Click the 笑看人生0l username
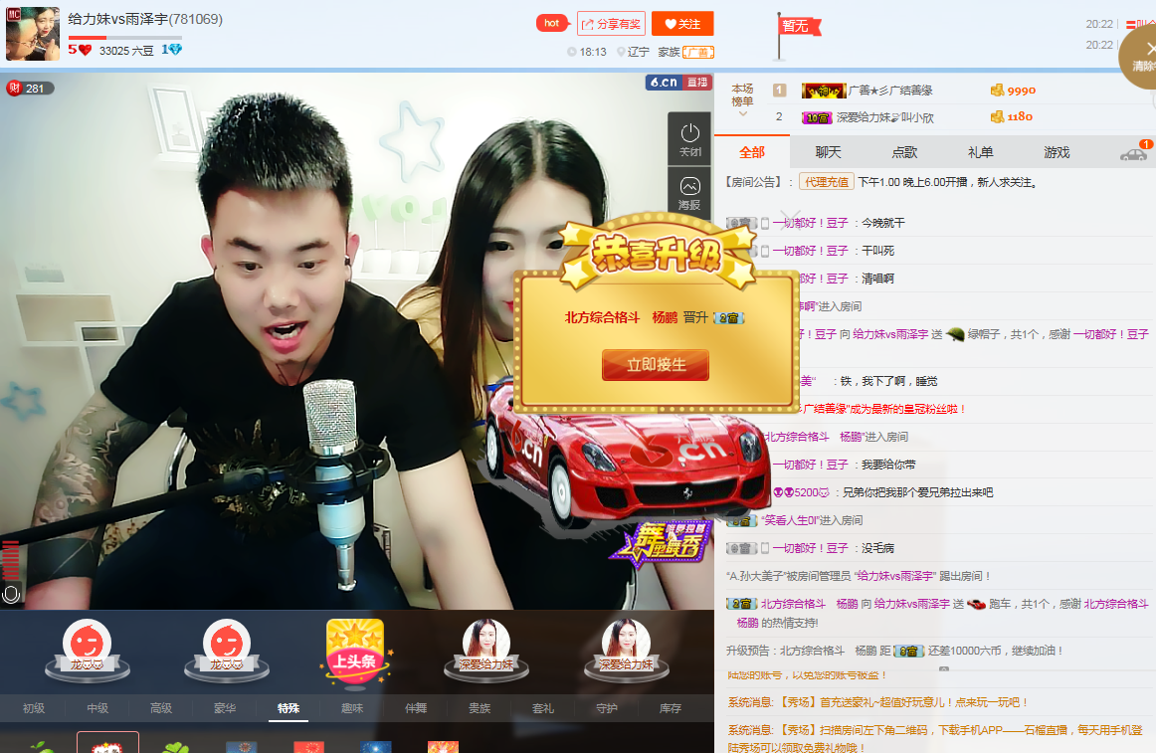Screen dimensions: 1156x753 790,520
